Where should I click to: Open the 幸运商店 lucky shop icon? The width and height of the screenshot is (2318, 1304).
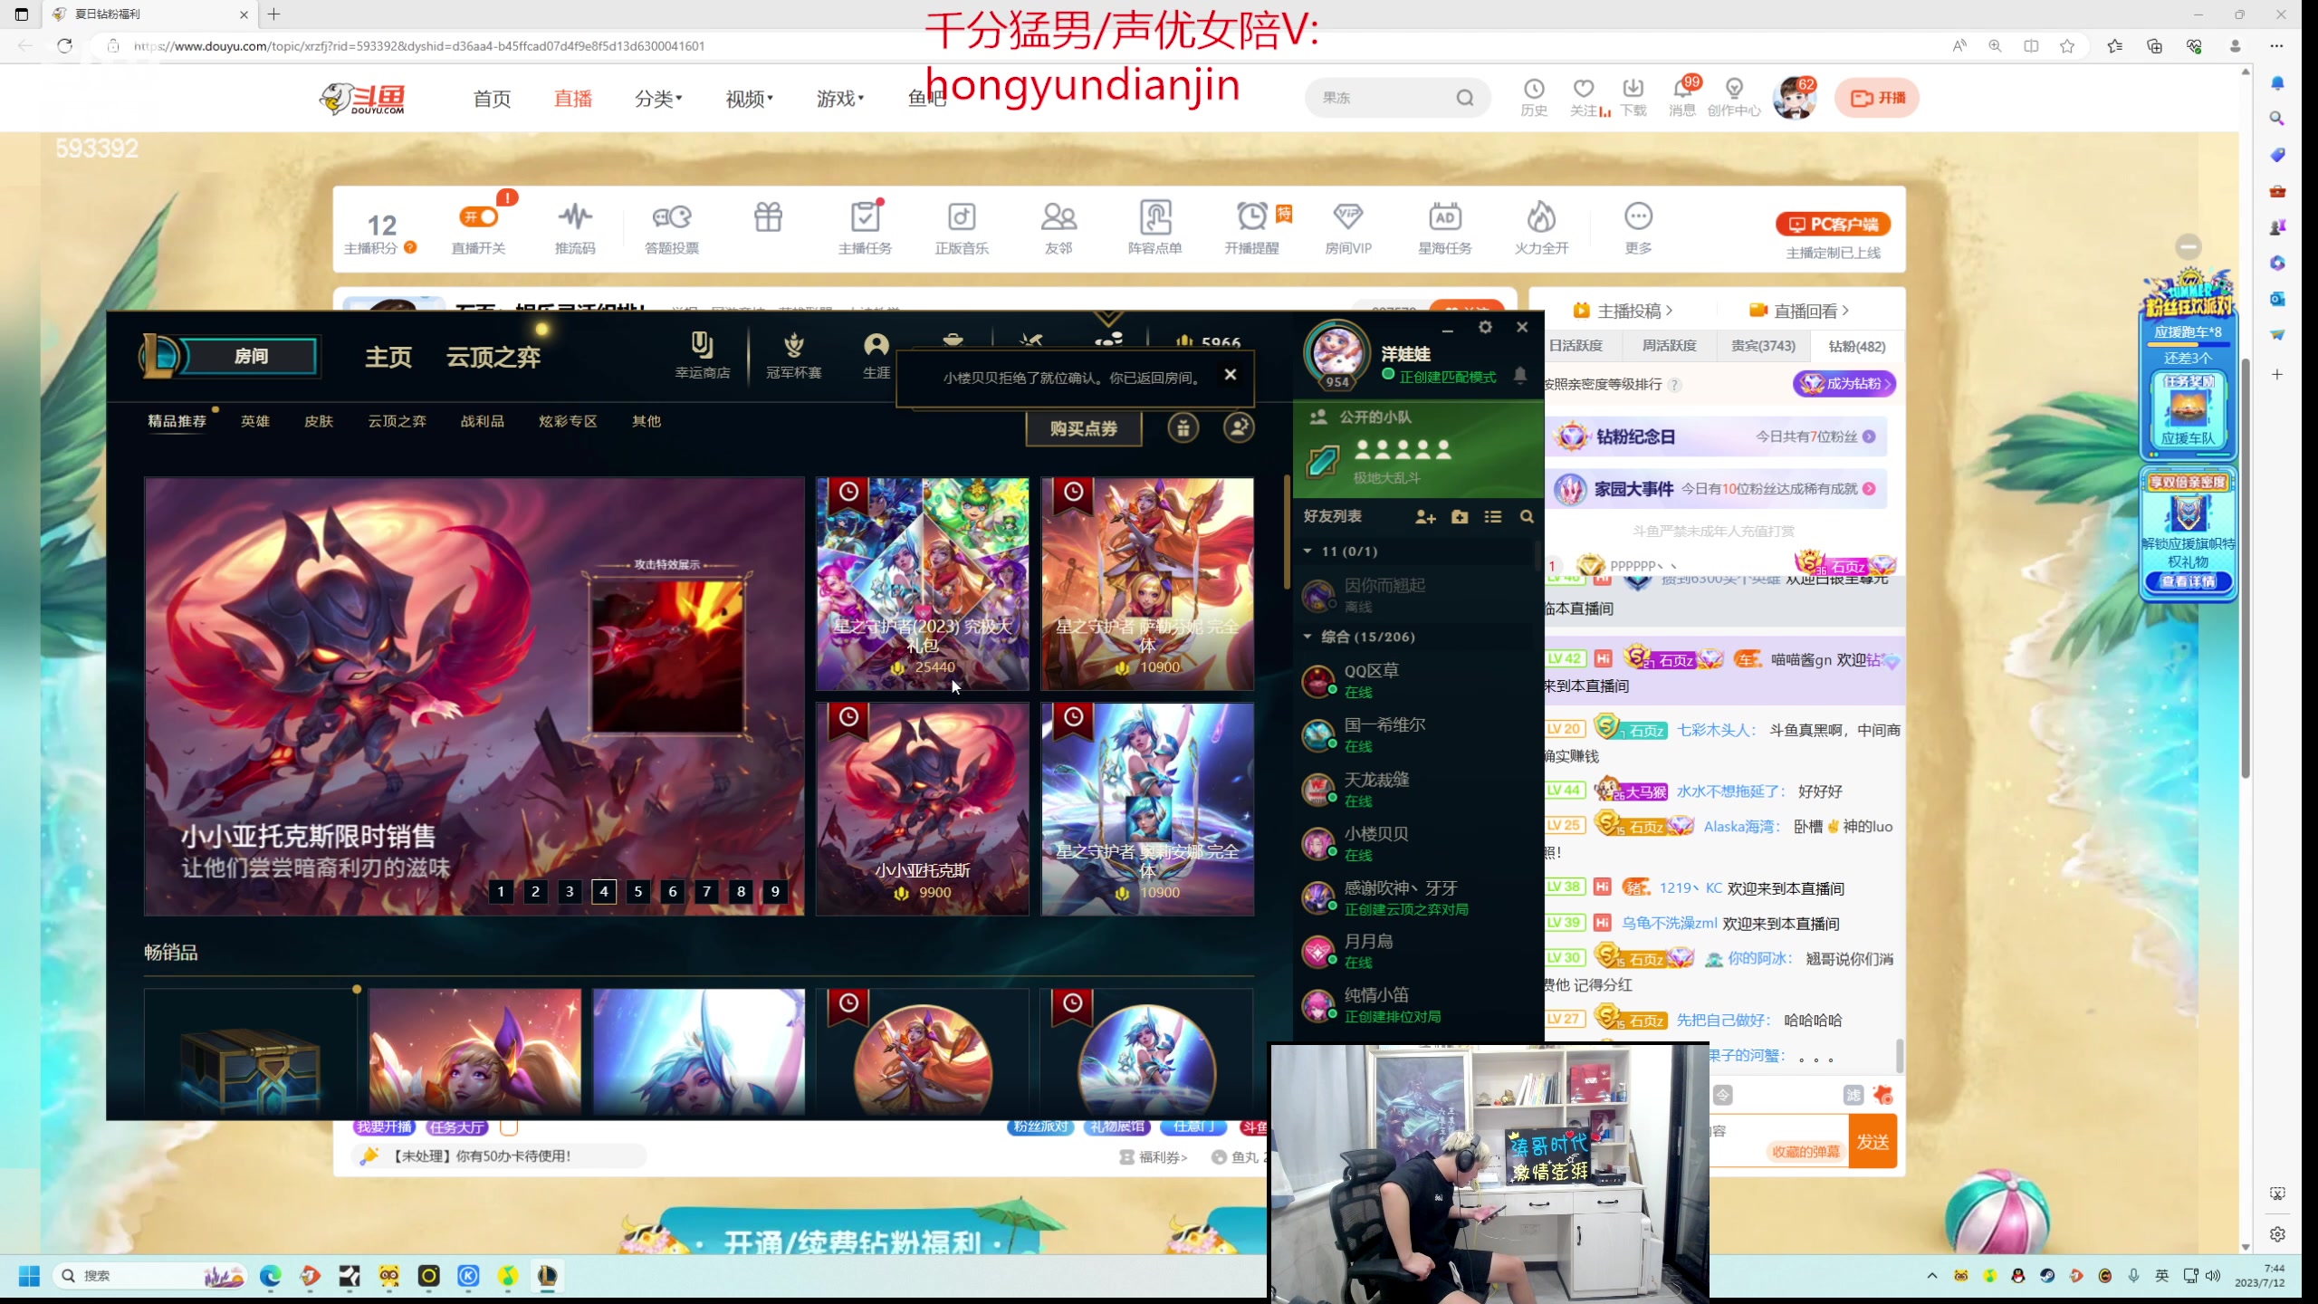(703, 354)
